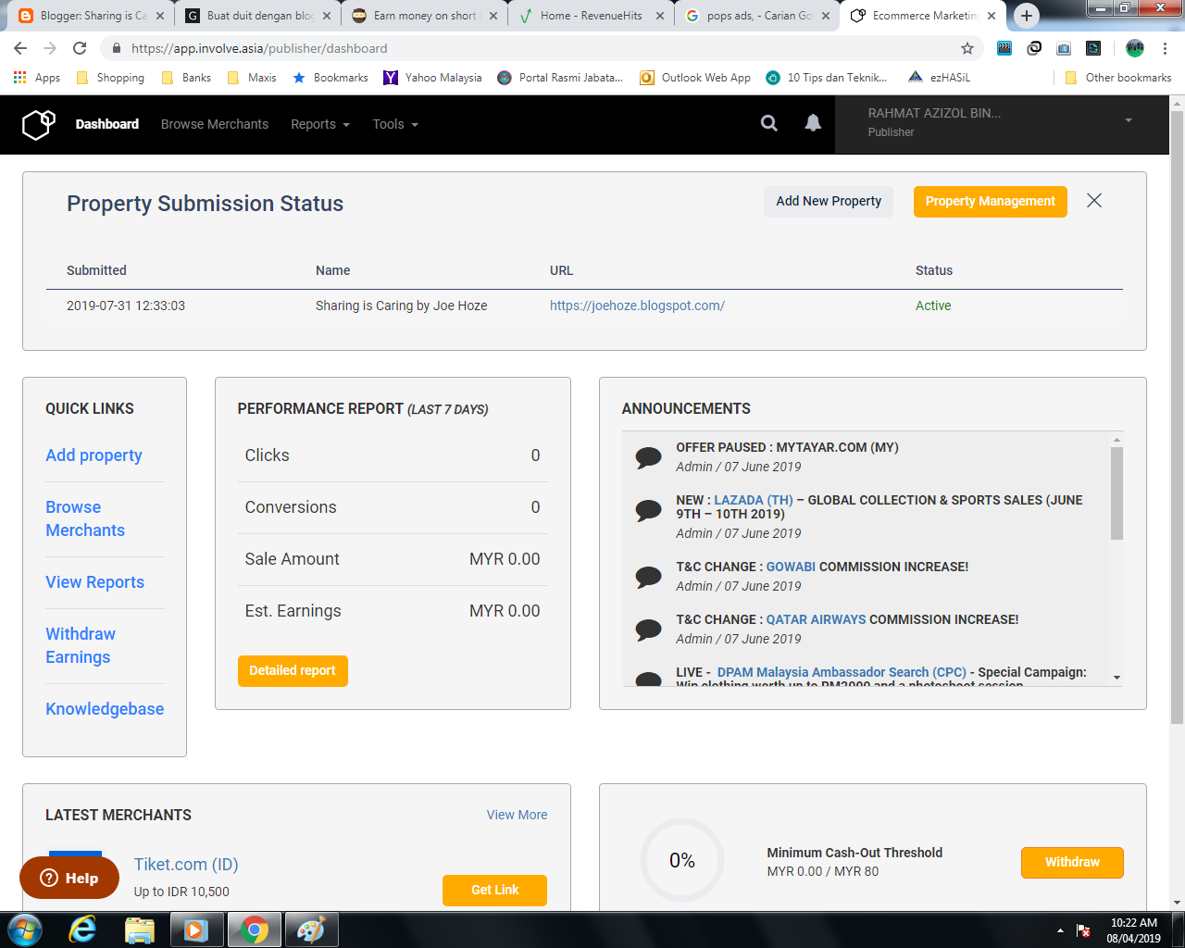Open the Banks bookmarks folder

[x=186, y=78]
